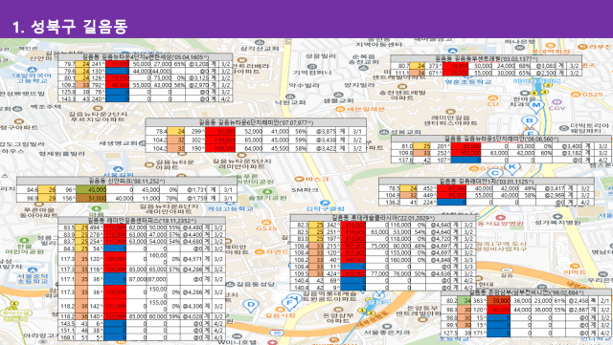Click the map marker labeled B
The image size is (613, 345).
point(530,121)
